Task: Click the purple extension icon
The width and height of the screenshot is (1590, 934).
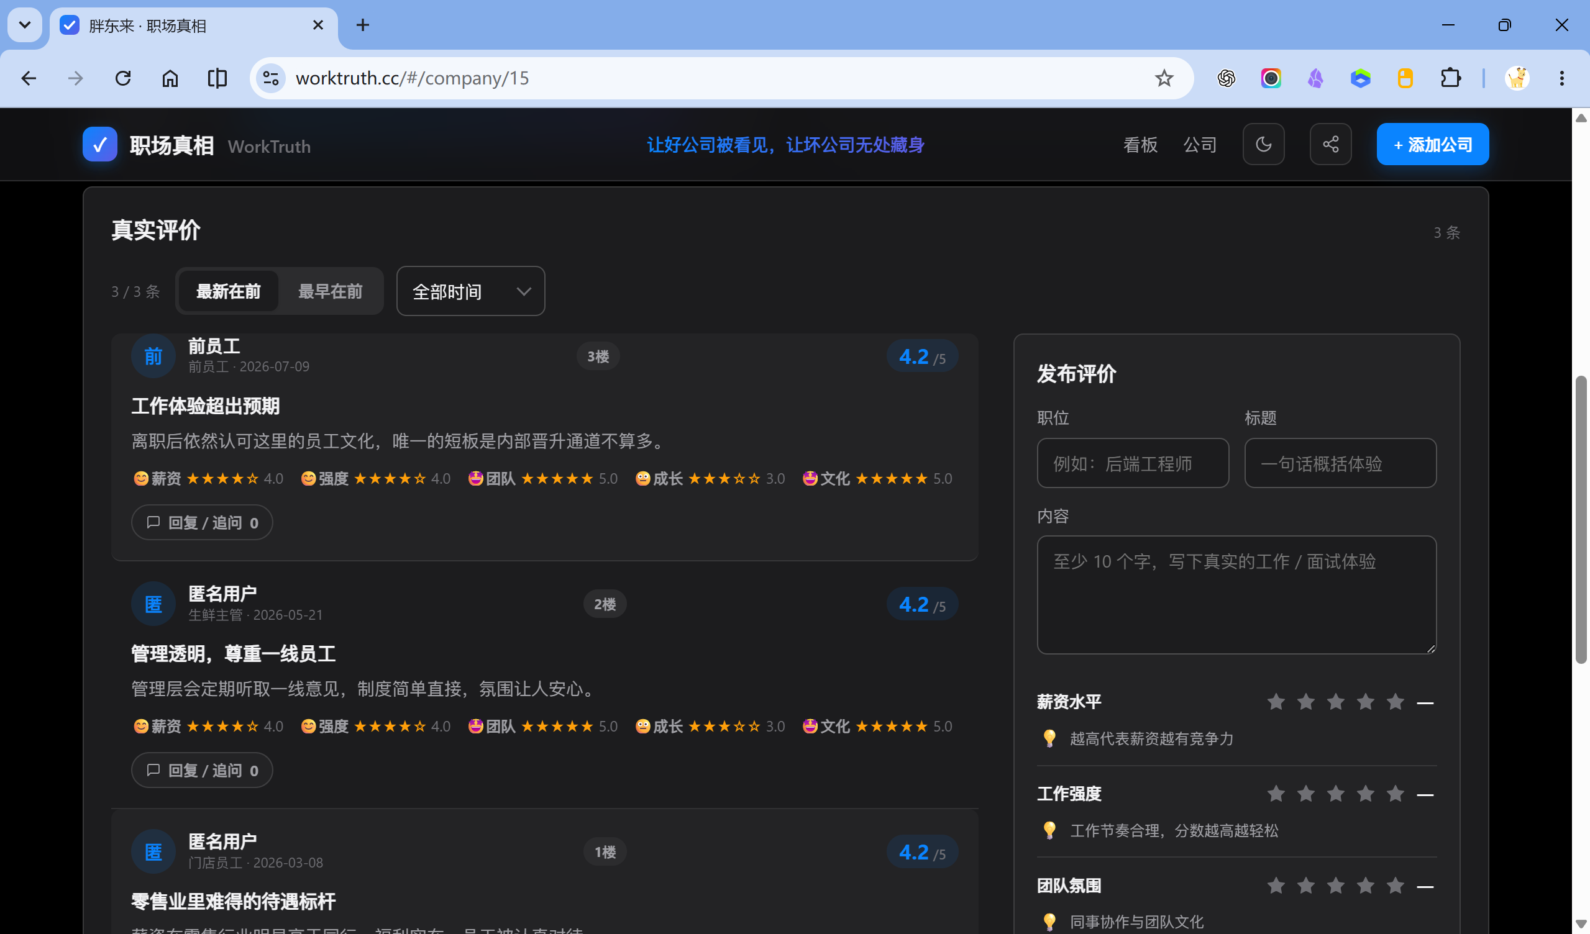Action: (x=1315, y=78)
